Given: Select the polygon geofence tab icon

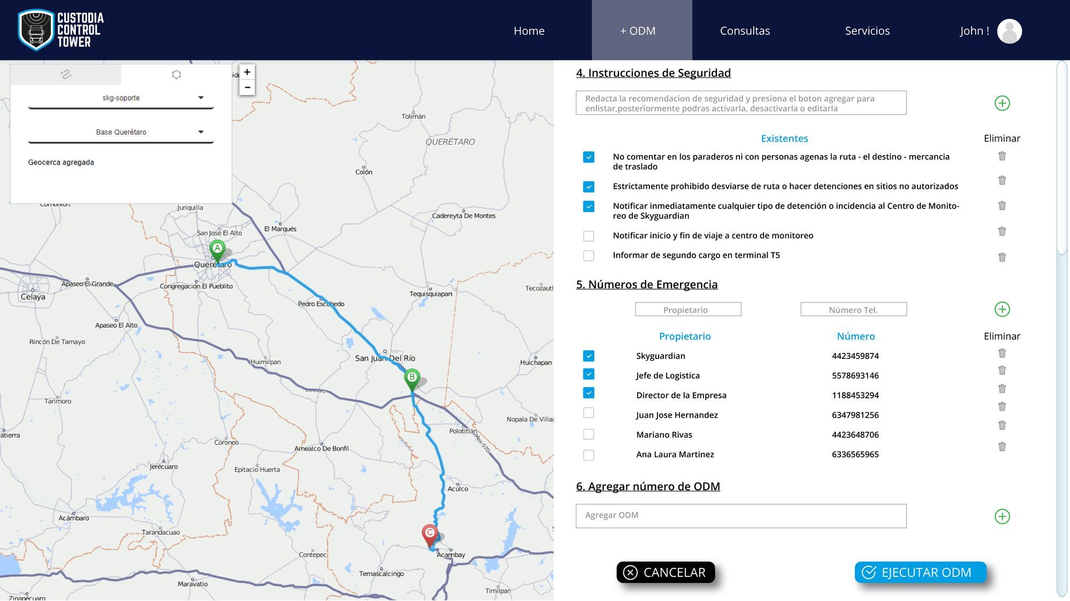Looking at the screenshot, I should [176, 75].
